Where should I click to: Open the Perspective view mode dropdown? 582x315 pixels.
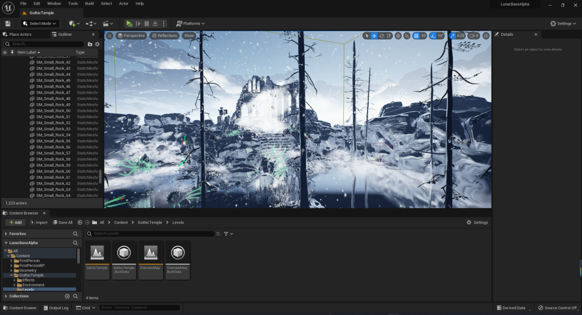[131, 36]
